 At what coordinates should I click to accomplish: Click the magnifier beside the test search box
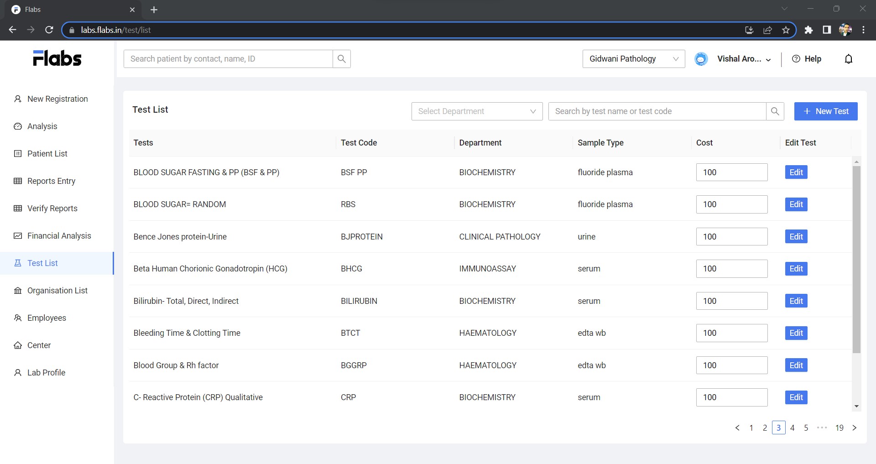(775, 111)
